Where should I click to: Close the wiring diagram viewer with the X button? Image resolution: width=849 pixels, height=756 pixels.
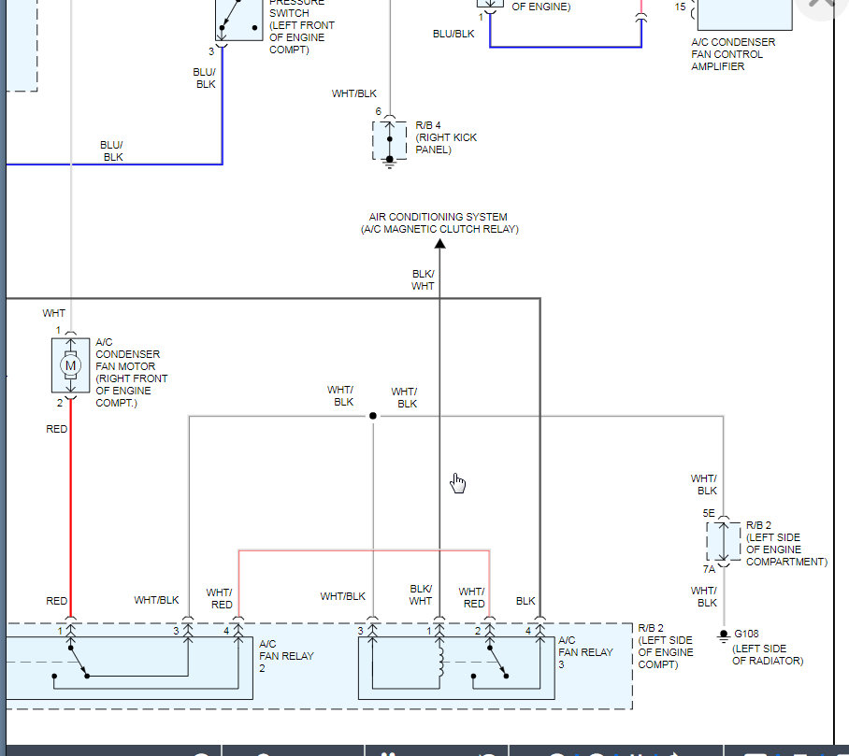pyautogui.click(x=822, y=5)
